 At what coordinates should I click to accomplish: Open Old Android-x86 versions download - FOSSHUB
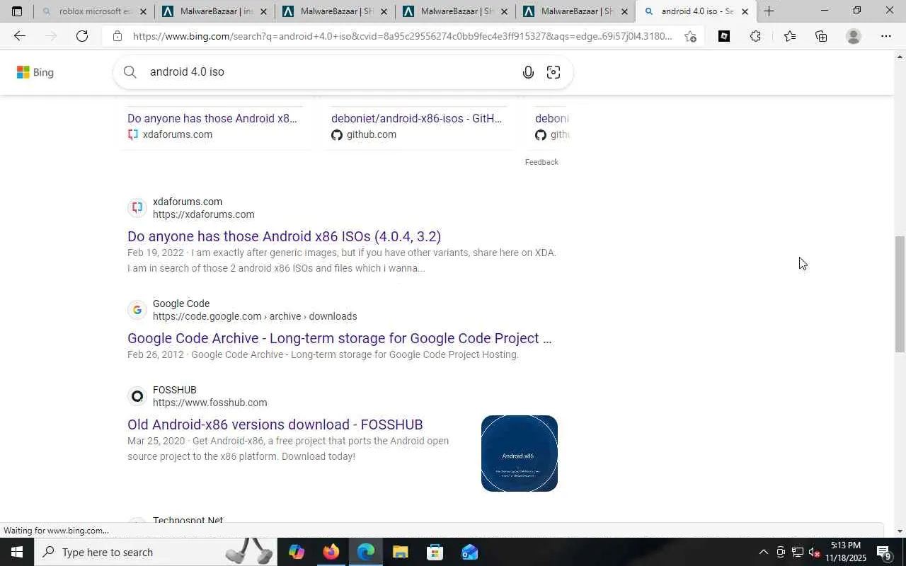(x=275, y=424)
